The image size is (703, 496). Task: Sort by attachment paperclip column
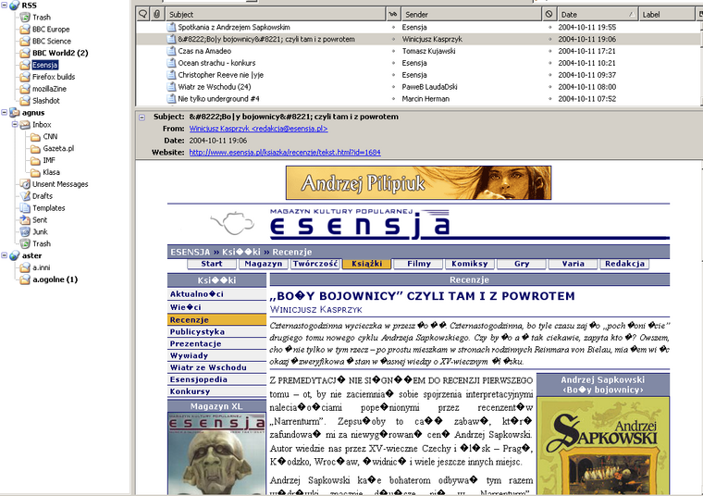pos(157,14)
